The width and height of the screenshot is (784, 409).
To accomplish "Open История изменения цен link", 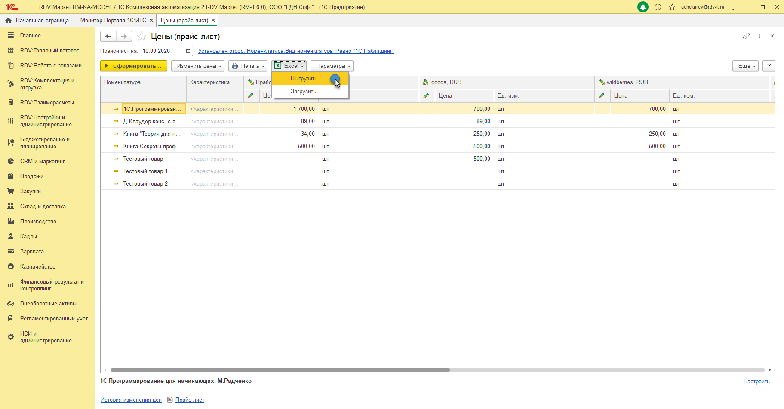I will coord(131,400).
